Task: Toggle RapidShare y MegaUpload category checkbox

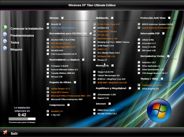Action: point(130,88)
